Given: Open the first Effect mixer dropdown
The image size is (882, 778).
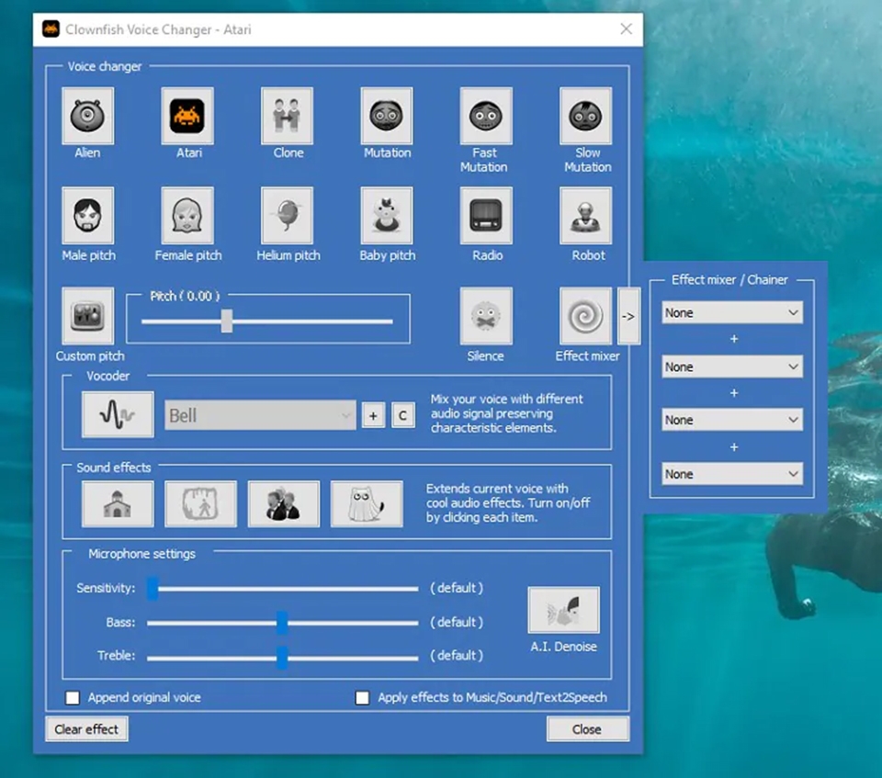Looking at the screenshot, I should [x=732, y=313].
